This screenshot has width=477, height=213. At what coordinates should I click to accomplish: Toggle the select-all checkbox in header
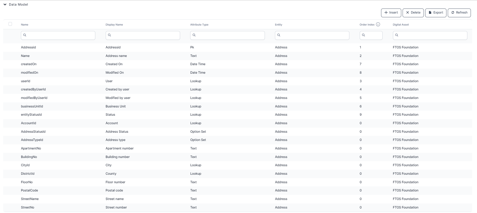tap(10, 24)
